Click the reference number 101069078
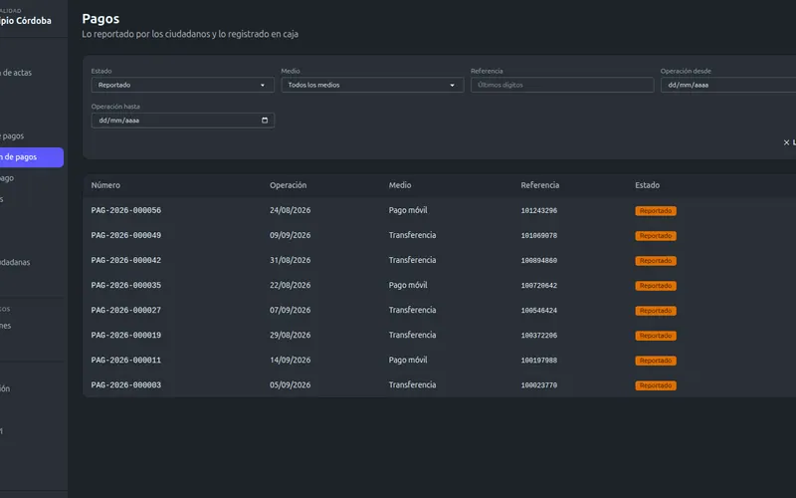The height and width of the screenshot is (498, 796). click(539, 235)
